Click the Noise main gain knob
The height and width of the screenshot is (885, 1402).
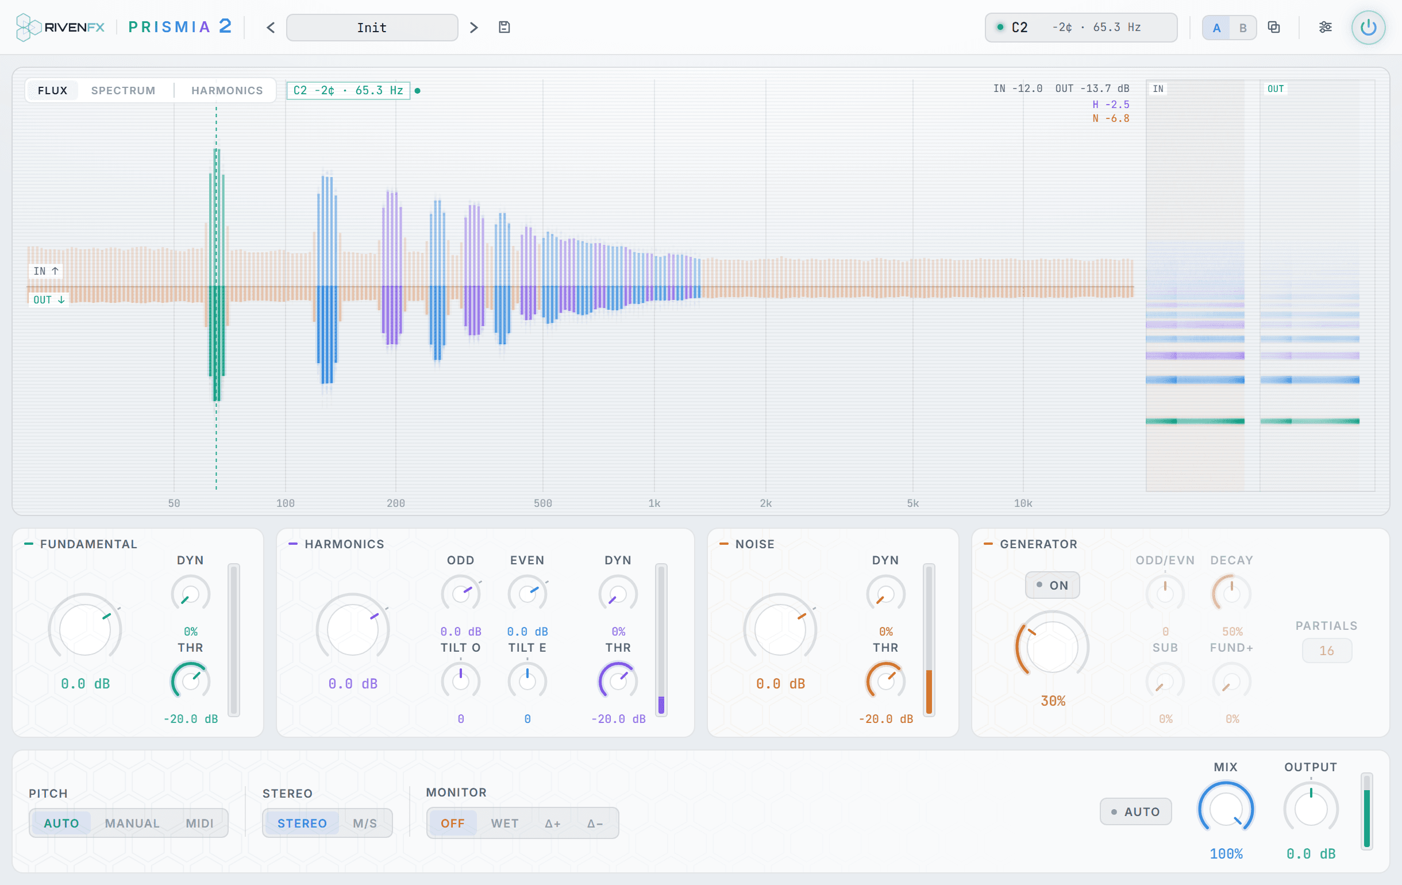pyautogui.click(x=780, y=630)
